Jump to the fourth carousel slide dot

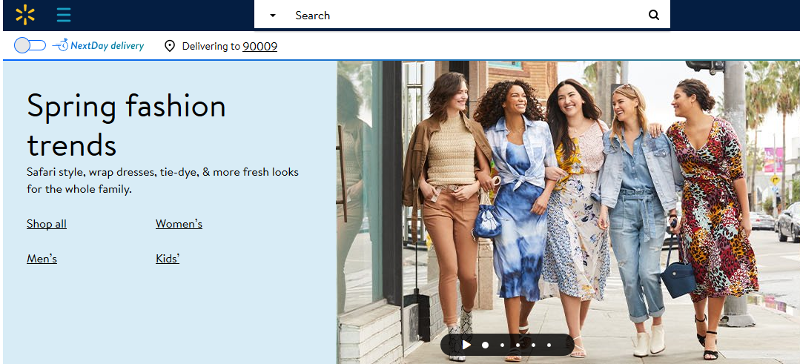(x=533, y=345)
